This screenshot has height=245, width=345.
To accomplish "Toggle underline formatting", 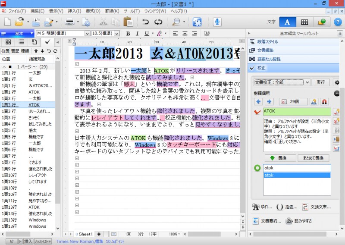I will (147, 34).
